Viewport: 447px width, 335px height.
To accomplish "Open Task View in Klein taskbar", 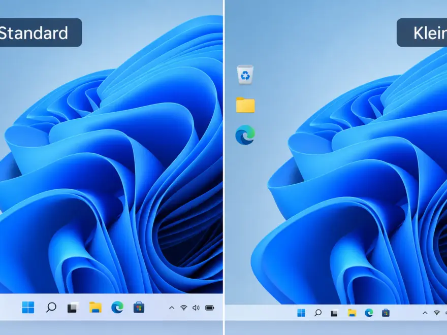I will pos(334,313).
